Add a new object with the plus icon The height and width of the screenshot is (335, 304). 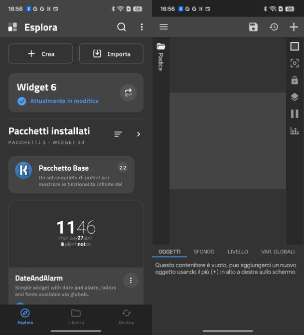click(294, 27)
